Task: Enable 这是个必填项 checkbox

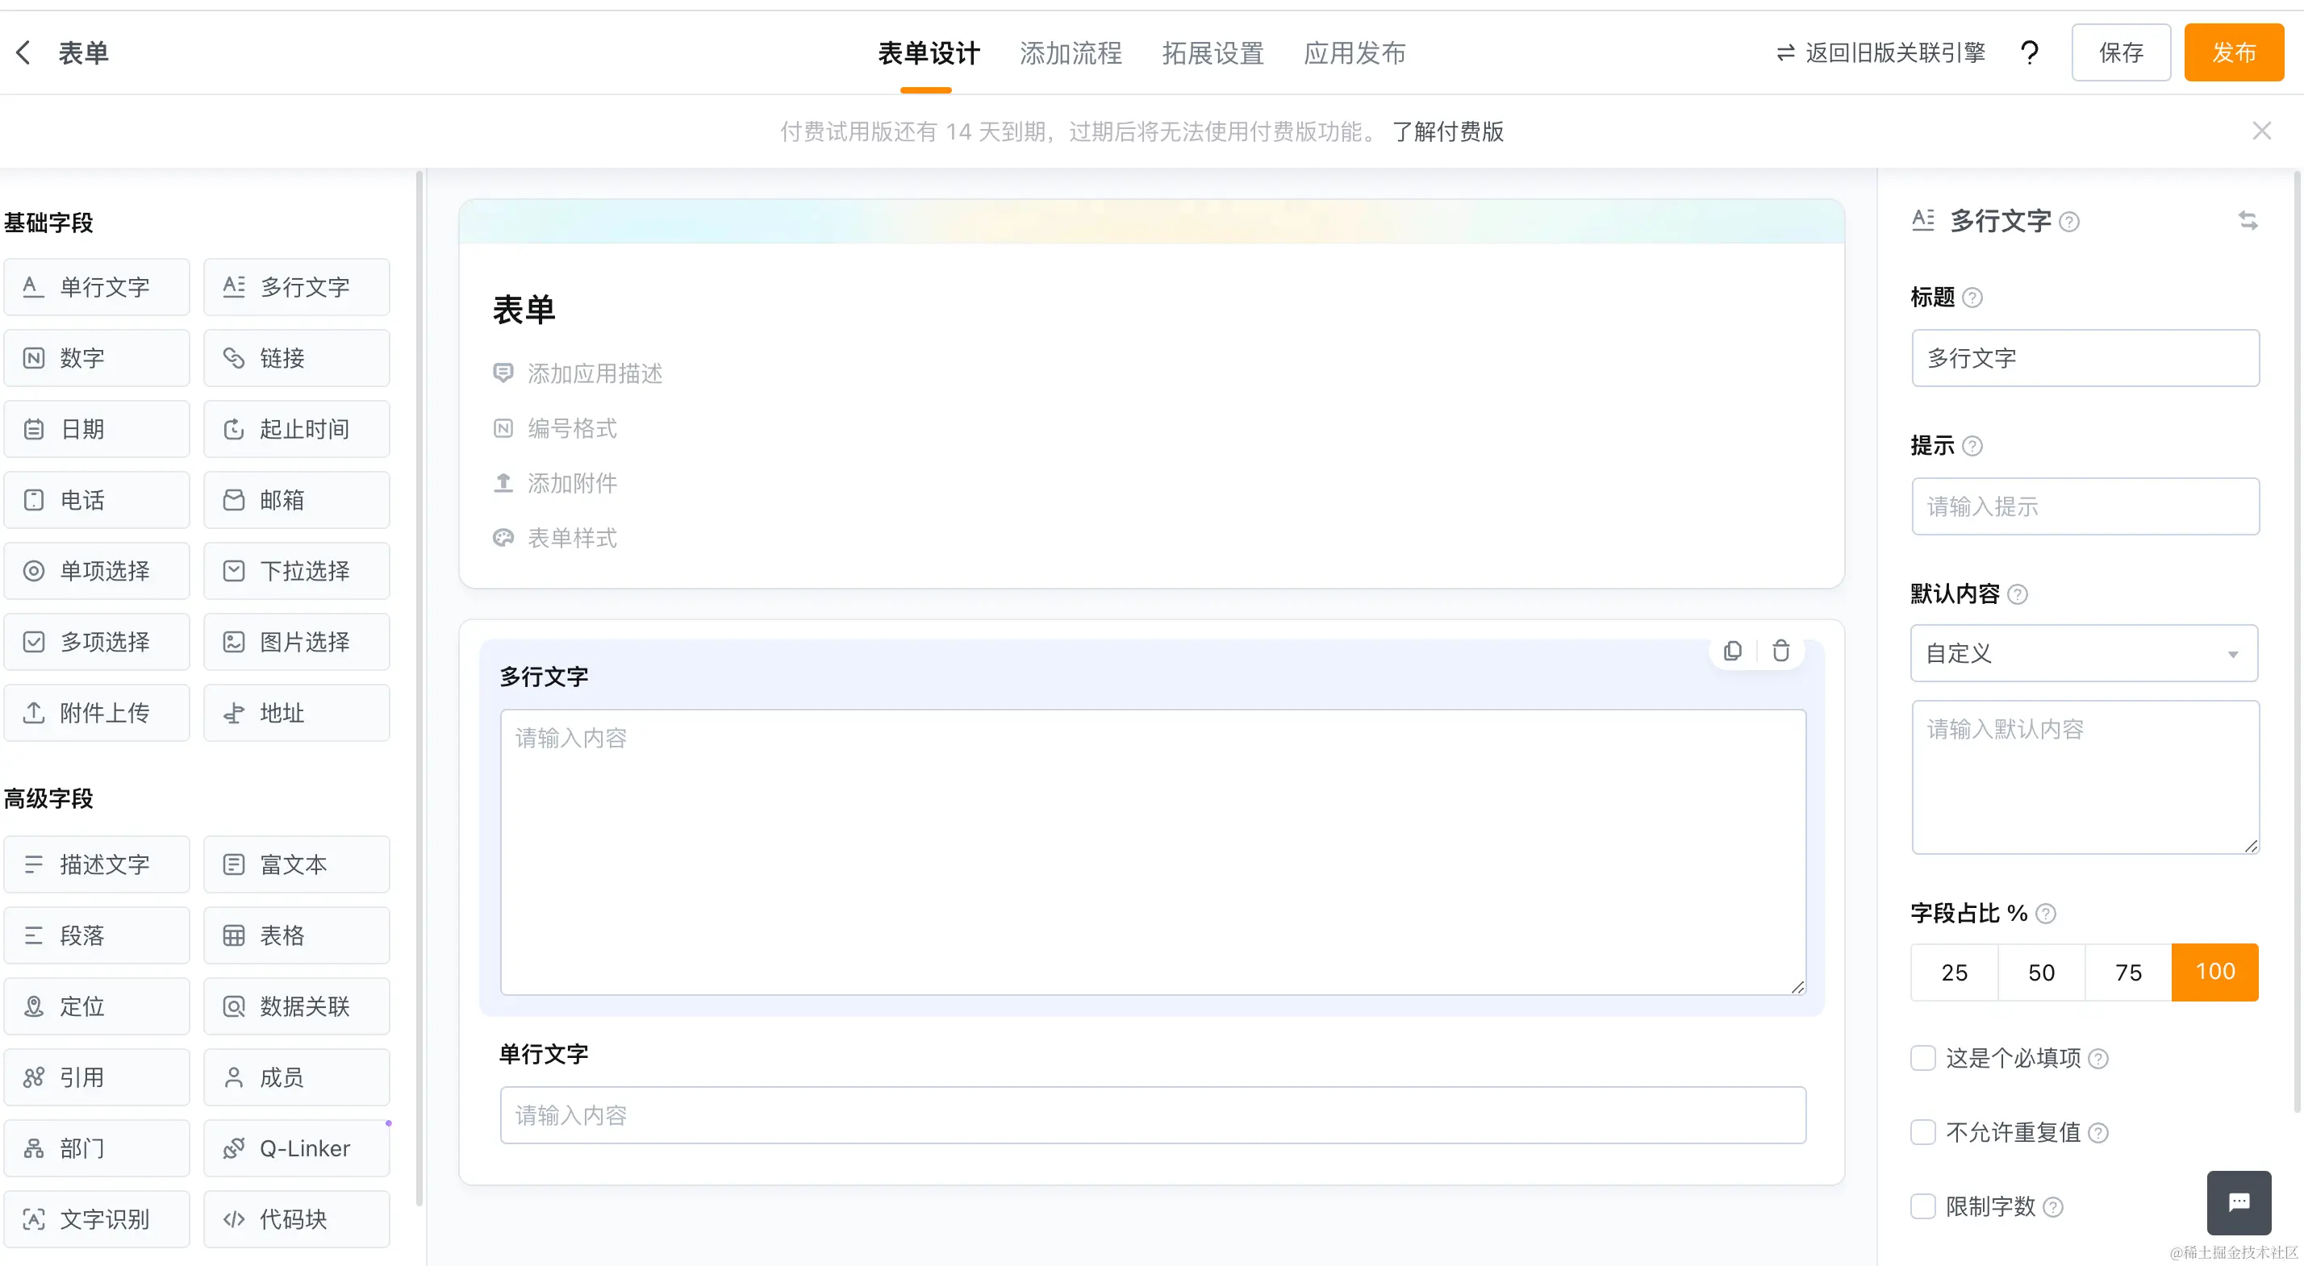Action: point(1923,1058)
